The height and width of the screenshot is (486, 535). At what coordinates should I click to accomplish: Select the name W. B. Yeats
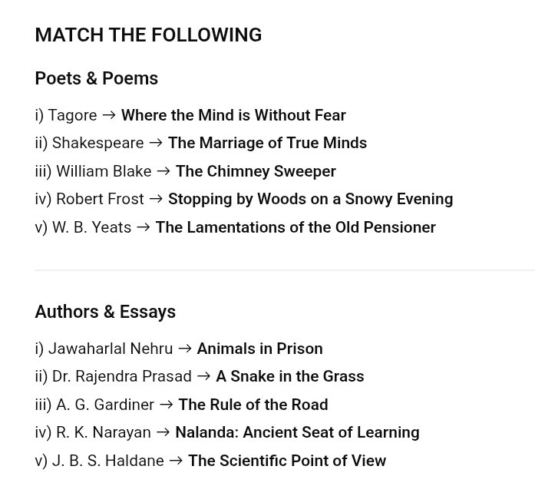[x=91, y=227]
